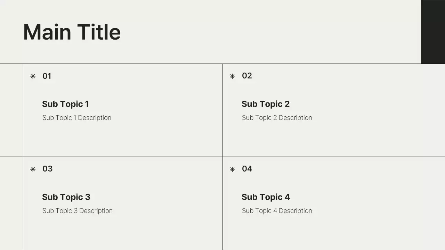445x250 pixels.
Task: Select the number label 02
Action: tap(247, 76)
